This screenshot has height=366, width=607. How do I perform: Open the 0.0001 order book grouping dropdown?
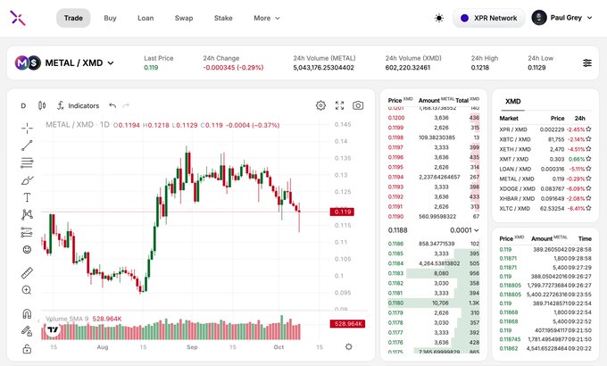pyautogui.click(x=464, y=230)
